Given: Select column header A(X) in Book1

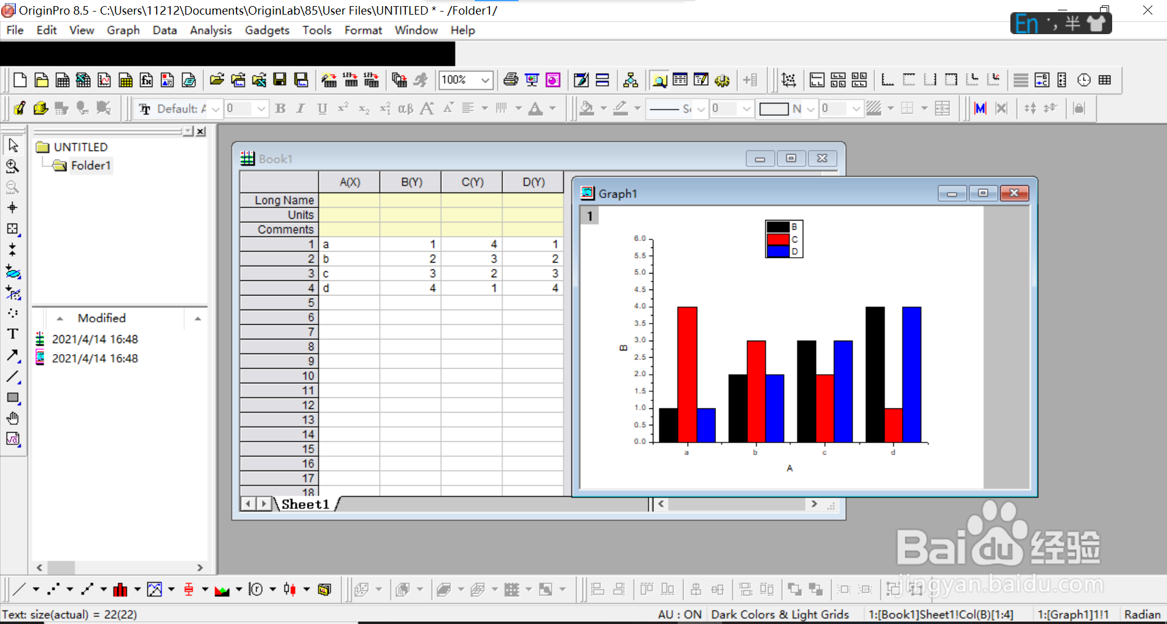Looking at the screenshot, I should pyautogui.click(x=350, y=182).
